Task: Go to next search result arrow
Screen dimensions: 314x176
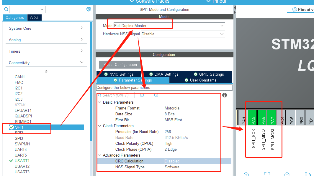Action: 156,95
